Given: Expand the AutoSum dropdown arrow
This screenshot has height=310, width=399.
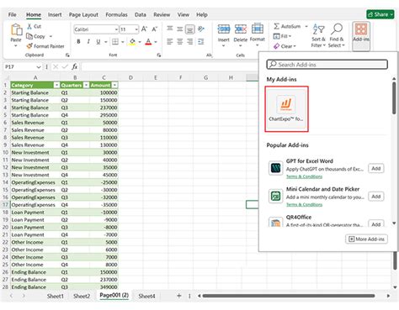Looking at the screenshot, I should point(306,26).
